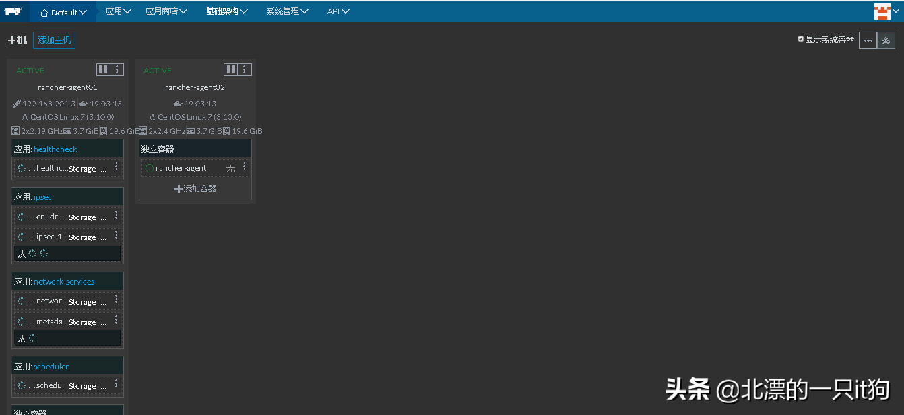Image resolution: width=904 pixels, height=415 pixels.
Task: Open rancher-agent container actions menu
Action: [x=244, y=167]
